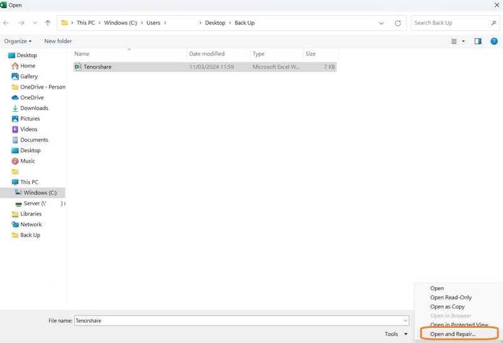Sort by Date modified column
503x343 pixels.
tap(207, 54)
